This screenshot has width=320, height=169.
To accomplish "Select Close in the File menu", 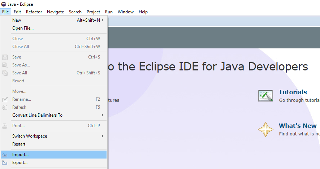I will tap(54, 39).
